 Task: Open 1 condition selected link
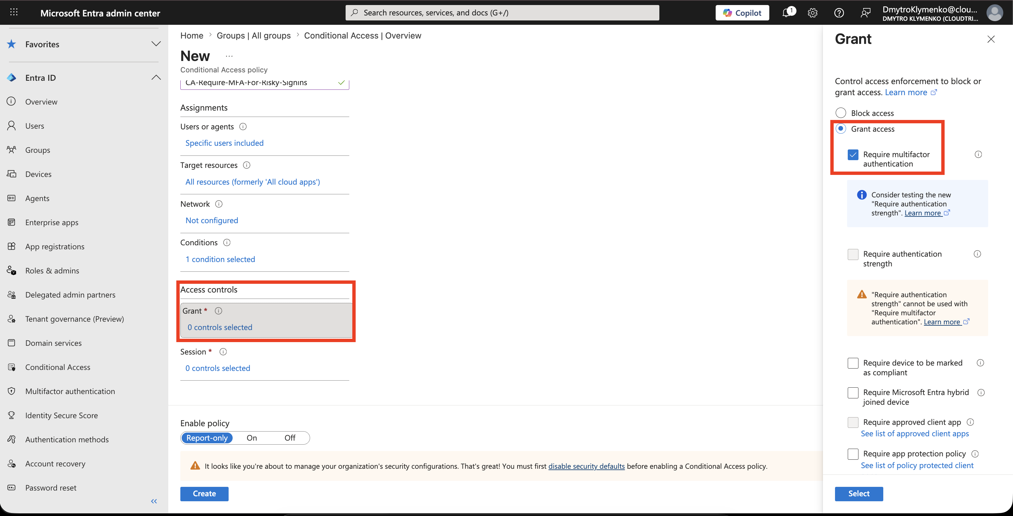click(220, 259)
